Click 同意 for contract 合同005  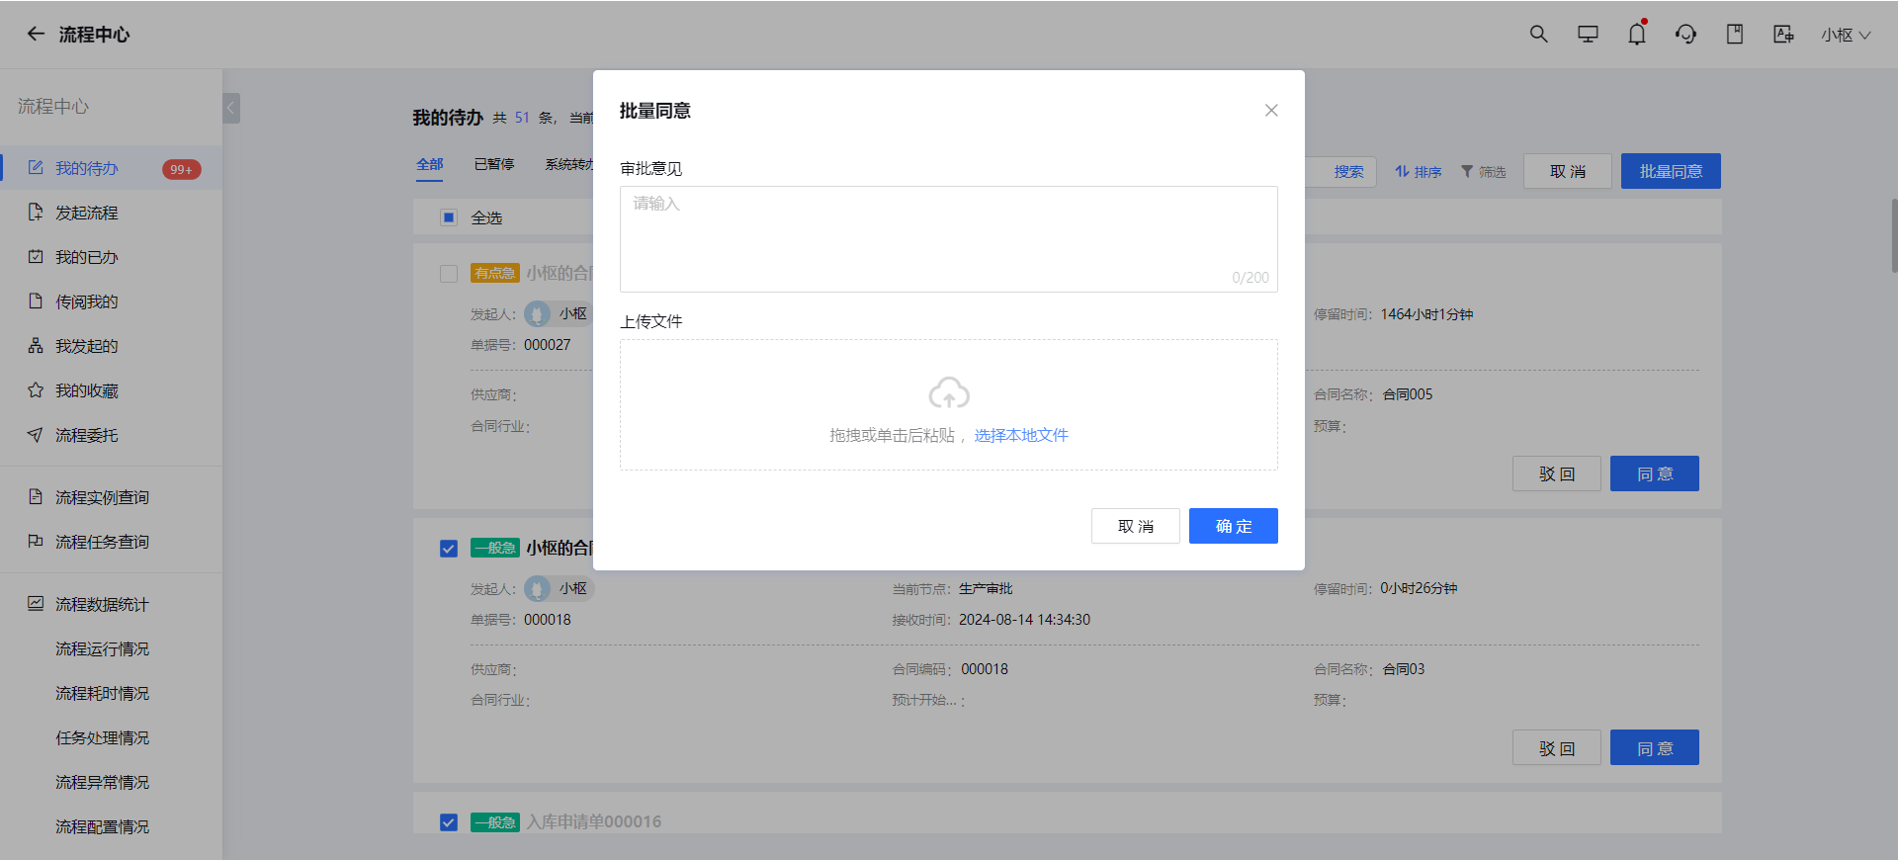click(1655, 473)
